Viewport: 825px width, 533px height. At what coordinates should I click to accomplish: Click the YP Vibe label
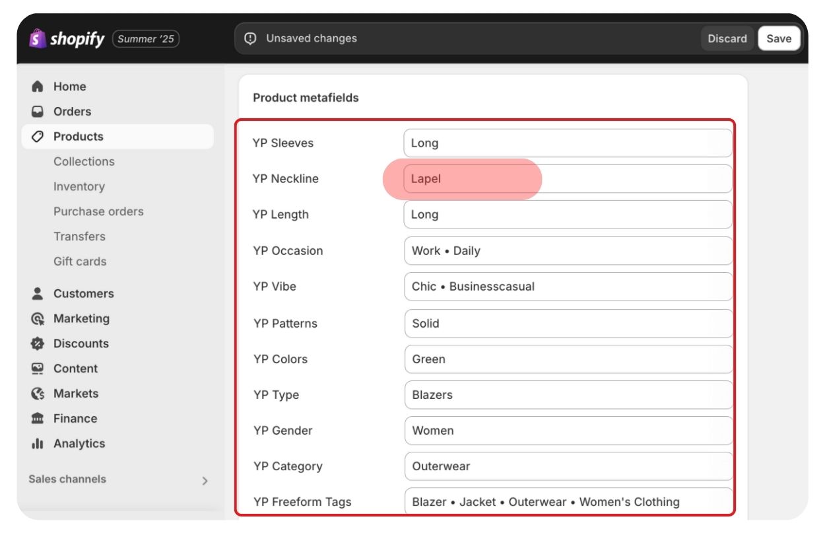point(275,287)
